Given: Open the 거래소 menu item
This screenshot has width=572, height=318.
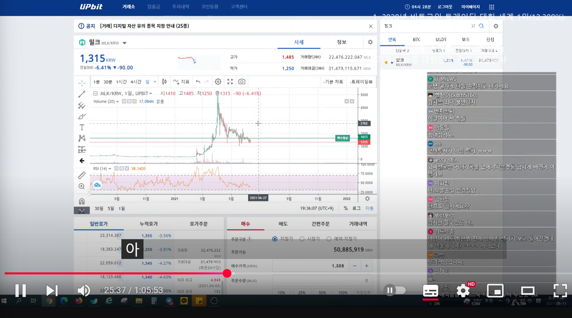Looking at the screenshot, I should point(129,7).
